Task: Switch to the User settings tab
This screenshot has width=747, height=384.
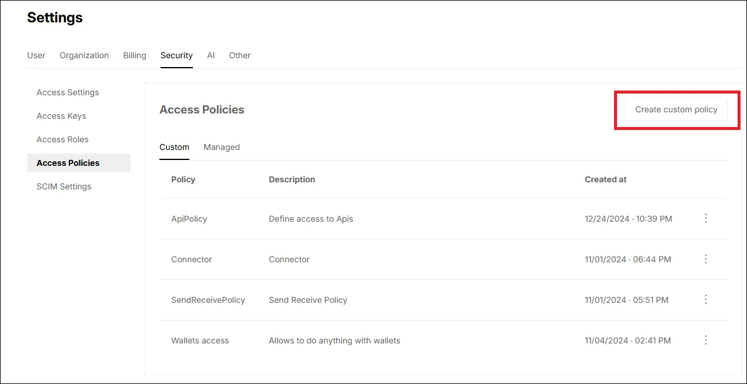Action: (36, 55)
